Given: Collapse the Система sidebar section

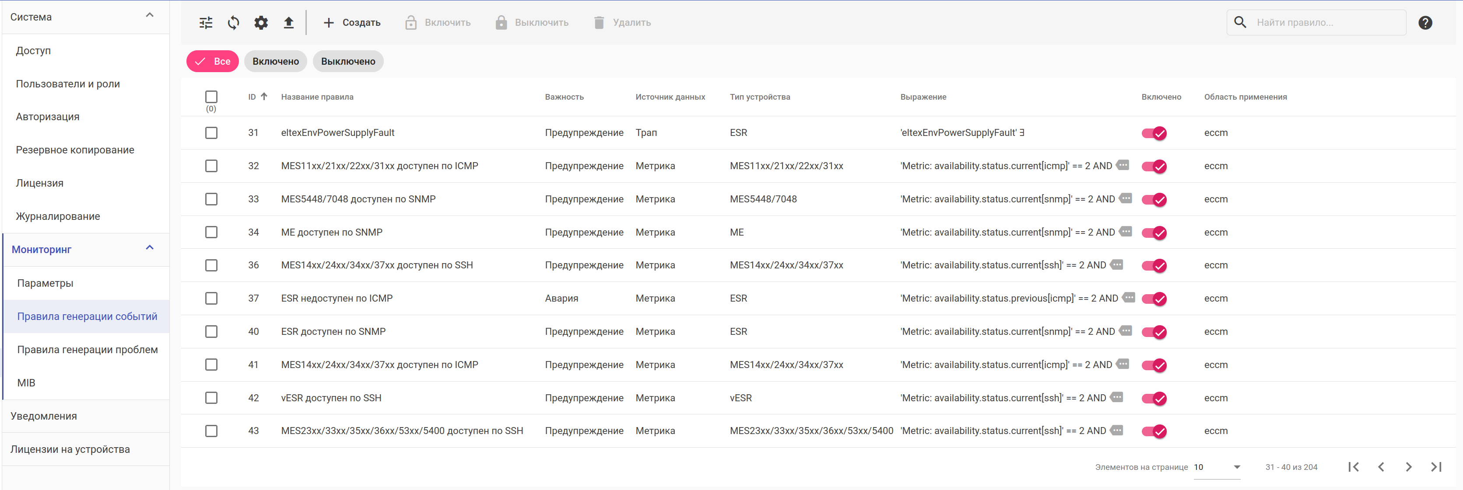Looking at the screenshot, I should tap(150, 15).
